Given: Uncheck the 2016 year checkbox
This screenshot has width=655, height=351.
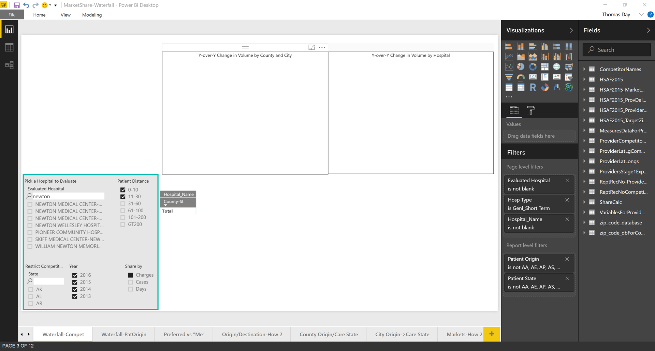Looking at the screenshot, I should tap(75, 275).
